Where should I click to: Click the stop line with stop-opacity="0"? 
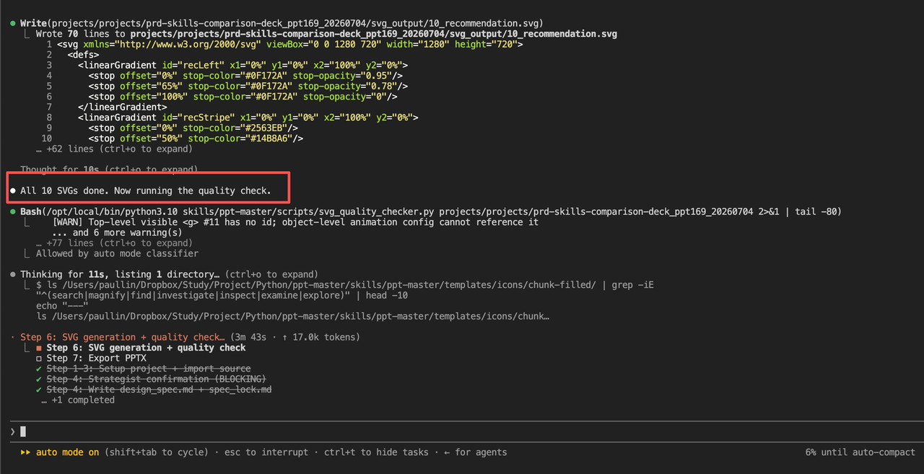[x=243, y=97]
